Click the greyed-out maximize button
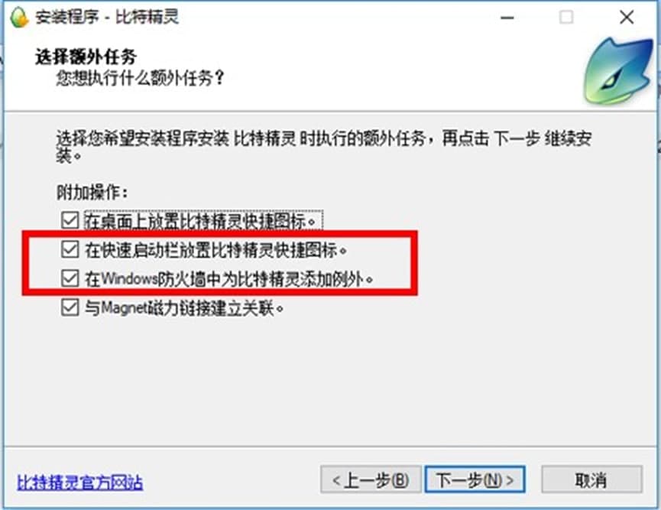This screenshot has width=661, height=510. 566,18
